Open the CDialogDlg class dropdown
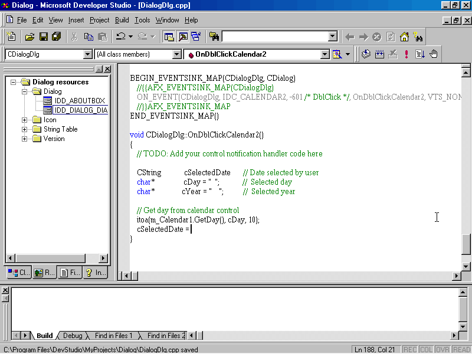Viewport: 472px width, 354px height. coord(87,54)
